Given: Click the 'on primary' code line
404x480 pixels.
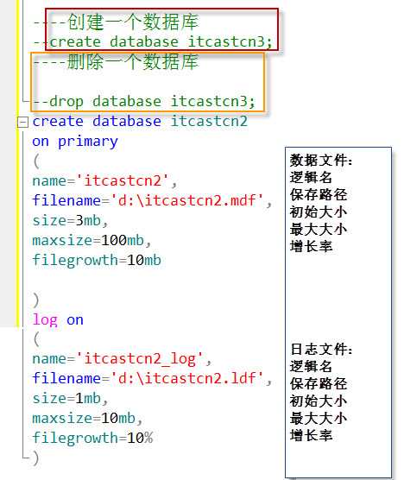Looking at the screenshot, I should click(75, 142).
